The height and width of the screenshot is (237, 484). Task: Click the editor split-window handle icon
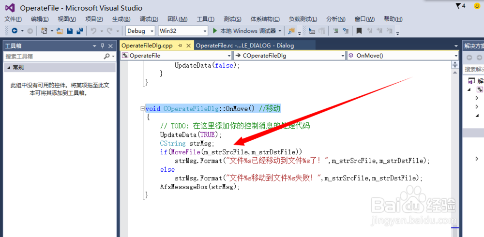(x=454, y=64)
